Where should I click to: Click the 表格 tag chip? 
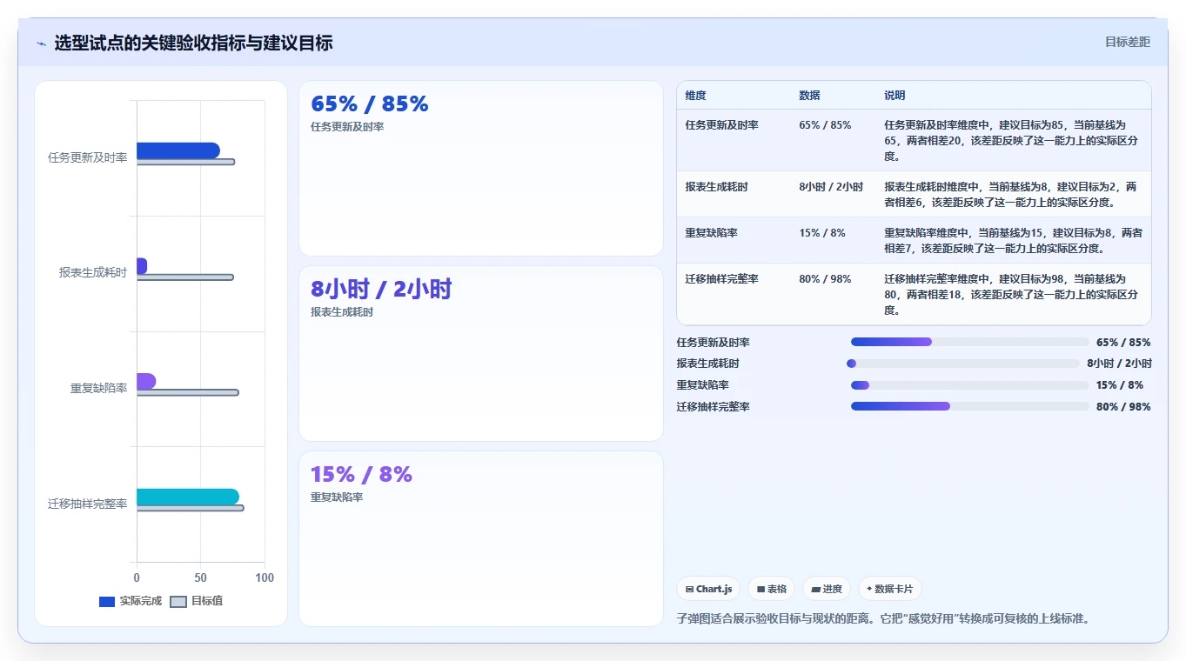point(771,589)
